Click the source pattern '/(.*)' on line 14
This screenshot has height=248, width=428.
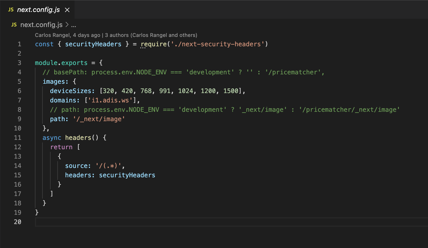pyautogui.click(x=109, y=166)
